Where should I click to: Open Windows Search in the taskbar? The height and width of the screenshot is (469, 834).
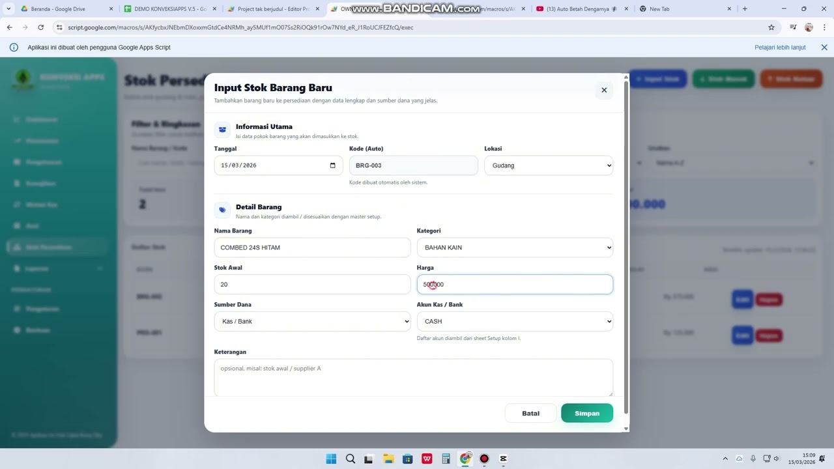point(351,459)
